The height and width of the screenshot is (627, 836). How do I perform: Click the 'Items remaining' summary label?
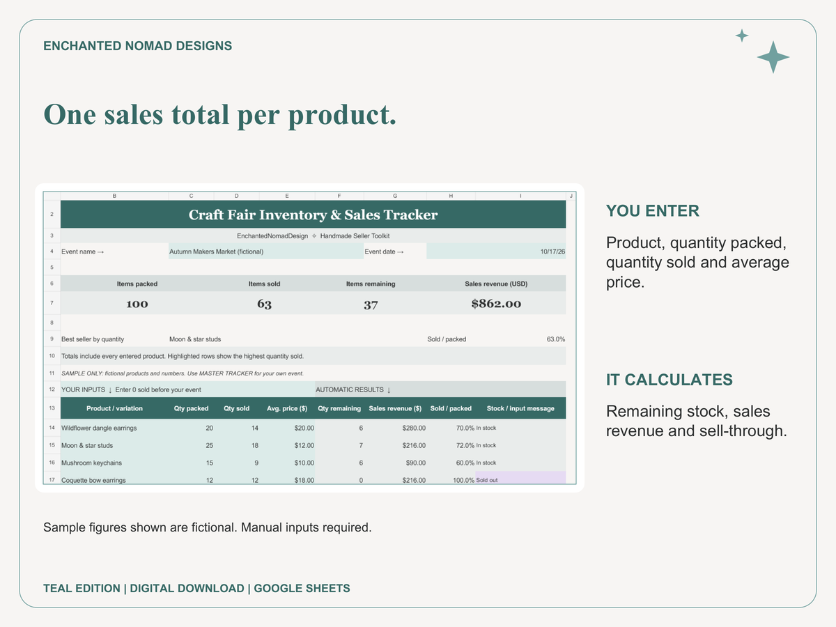(371, 284)
